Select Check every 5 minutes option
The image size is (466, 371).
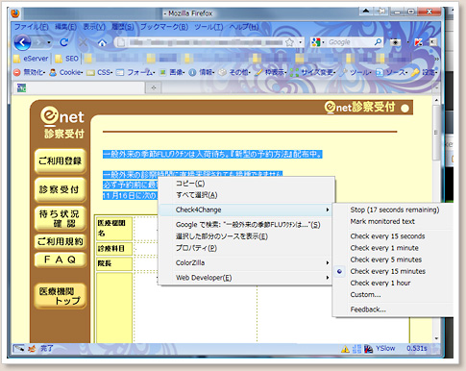tap(386, 260)
